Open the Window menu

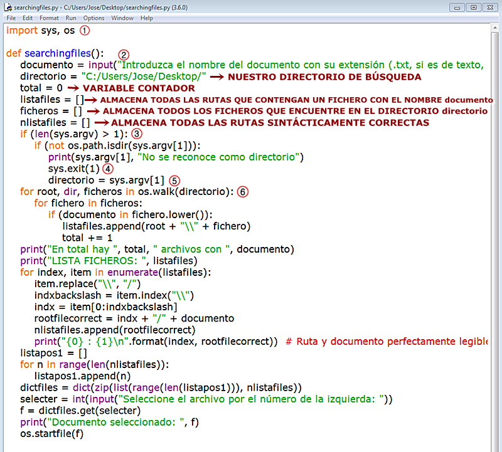pyautogui.click(x=122, y=18)
